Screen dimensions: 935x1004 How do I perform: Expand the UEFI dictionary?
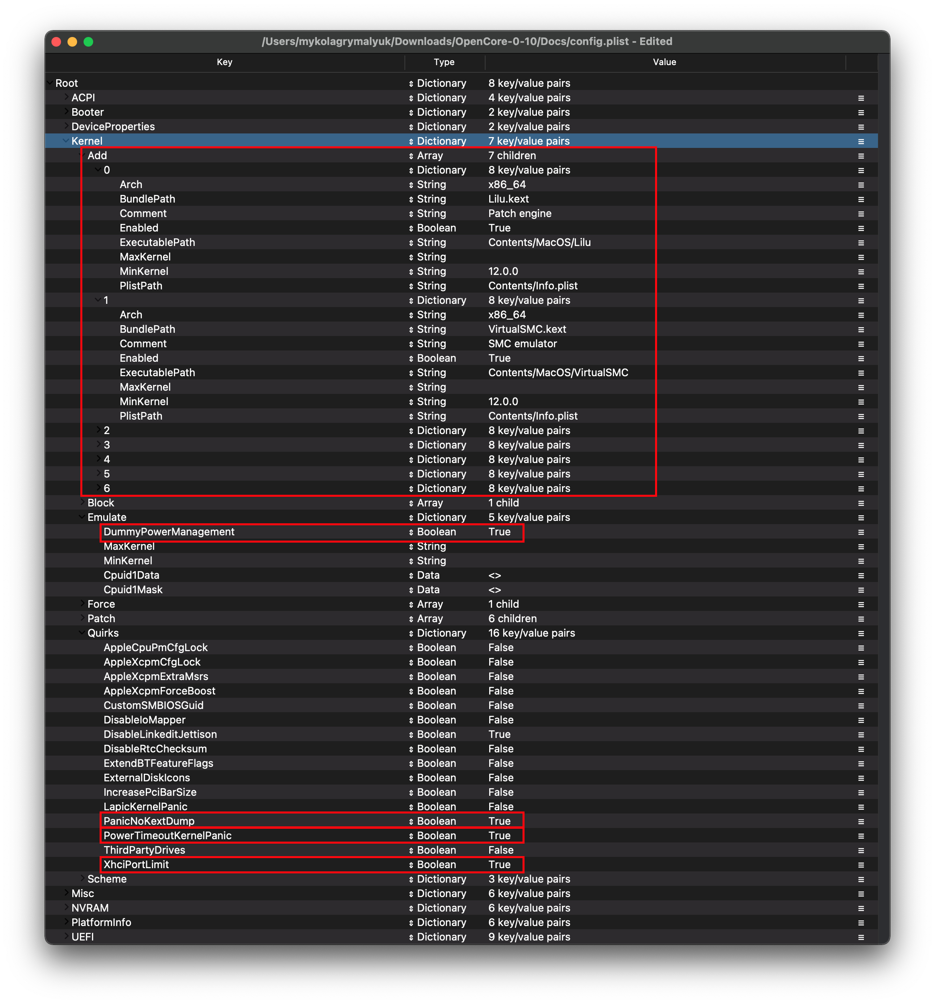pyautogui.click(x=66, y=936)
